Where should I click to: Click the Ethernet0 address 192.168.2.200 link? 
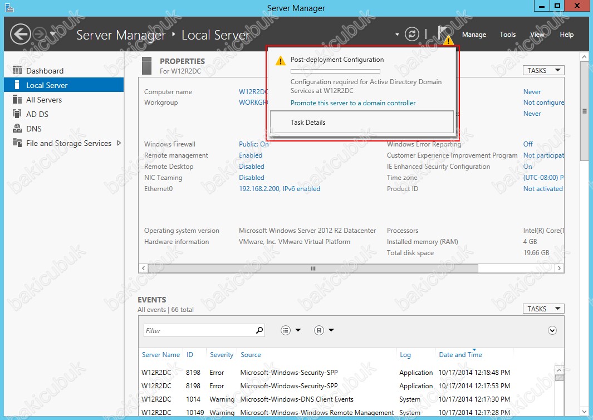point(280,188)
